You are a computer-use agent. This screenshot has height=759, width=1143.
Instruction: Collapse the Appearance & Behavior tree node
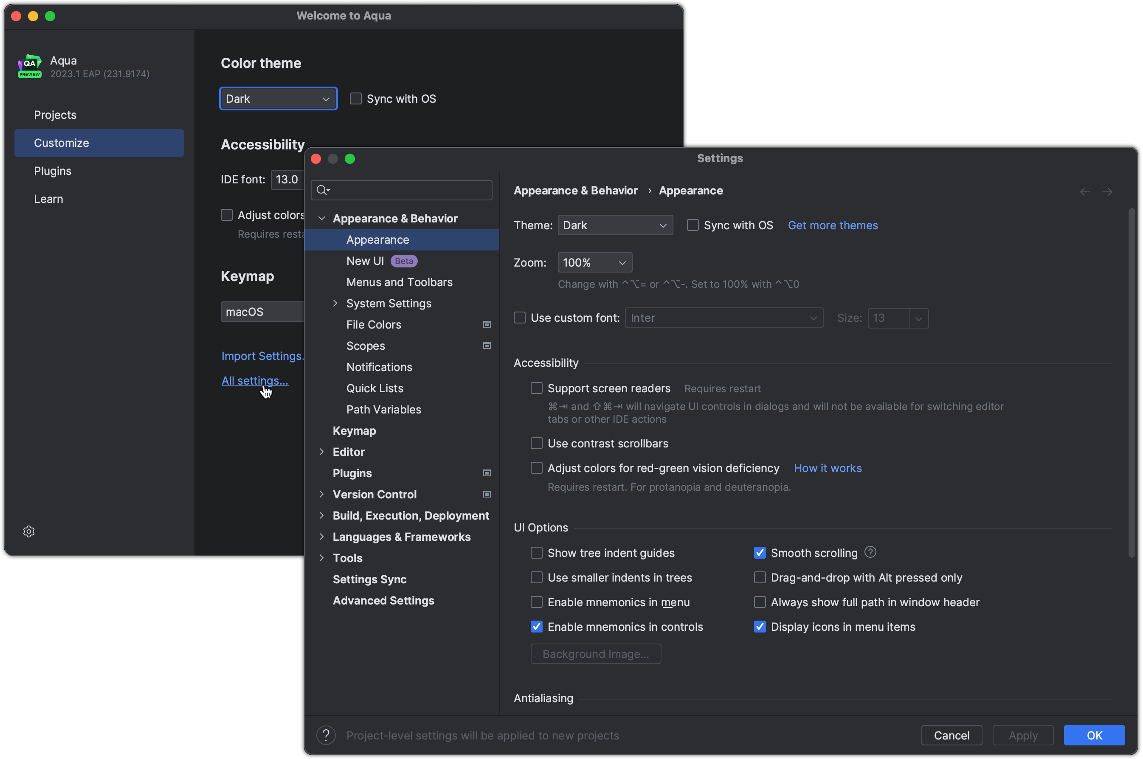pyautogui.click(x=321, y=218)
